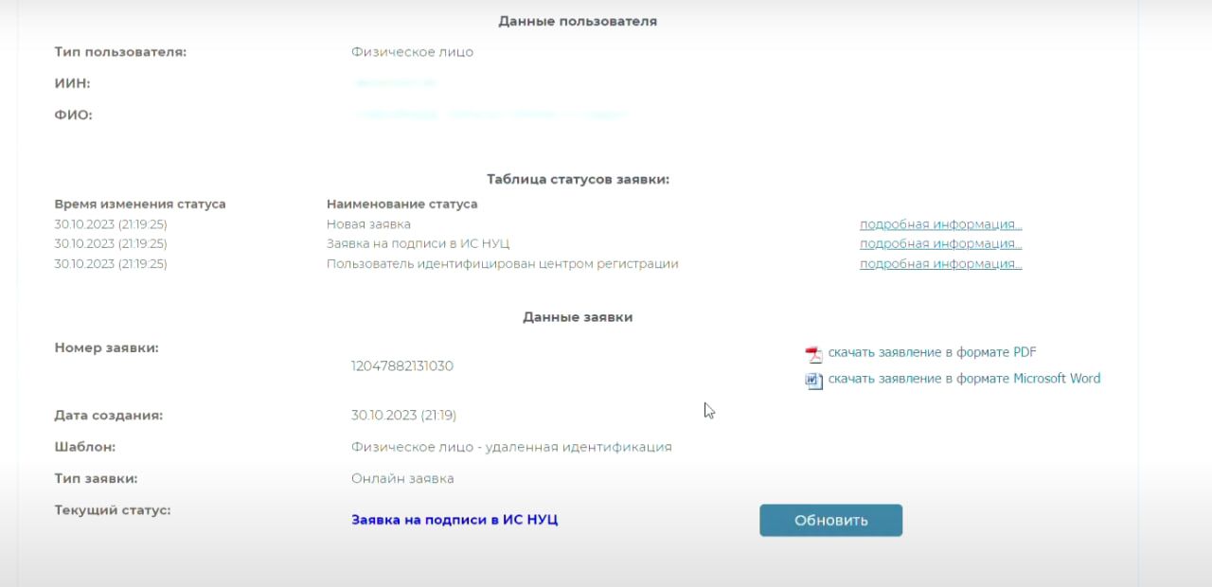Click the Текущий статус label
The image size is (1212, 587).
(113, 510)
